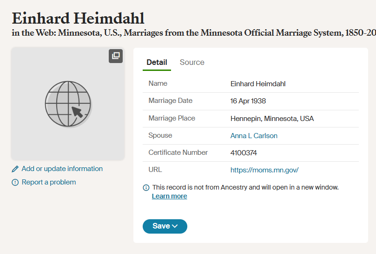Image resolution: width=376 pixels, height=254 pixels.
Task: Click Report a problem link
Action: 49,182
